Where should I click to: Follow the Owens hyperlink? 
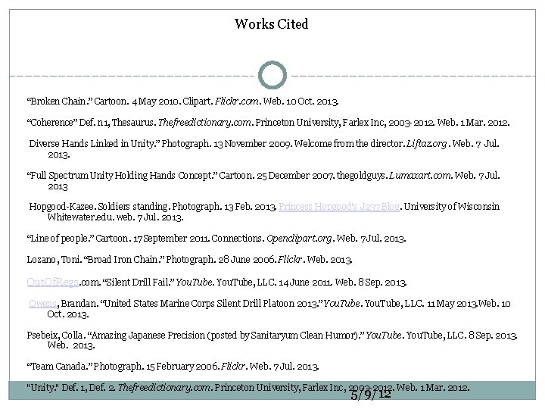[42, 304]
